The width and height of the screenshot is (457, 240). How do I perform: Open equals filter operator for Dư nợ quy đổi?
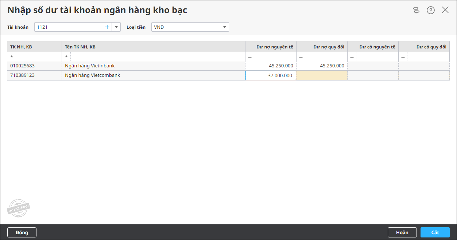pyautogui.click(x=301, y=57)
